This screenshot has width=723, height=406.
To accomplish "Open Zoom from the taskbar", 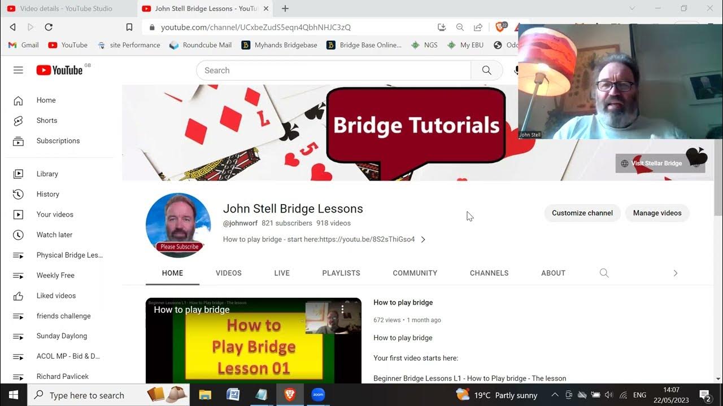I will tap(318, 395).
